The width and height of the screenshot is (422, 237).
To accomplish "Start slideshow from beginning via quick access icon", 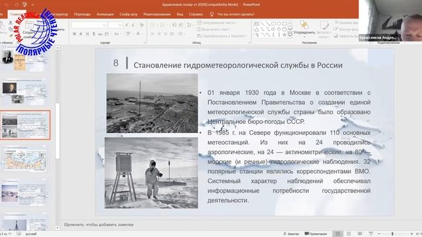I will (x=24, y=5).
